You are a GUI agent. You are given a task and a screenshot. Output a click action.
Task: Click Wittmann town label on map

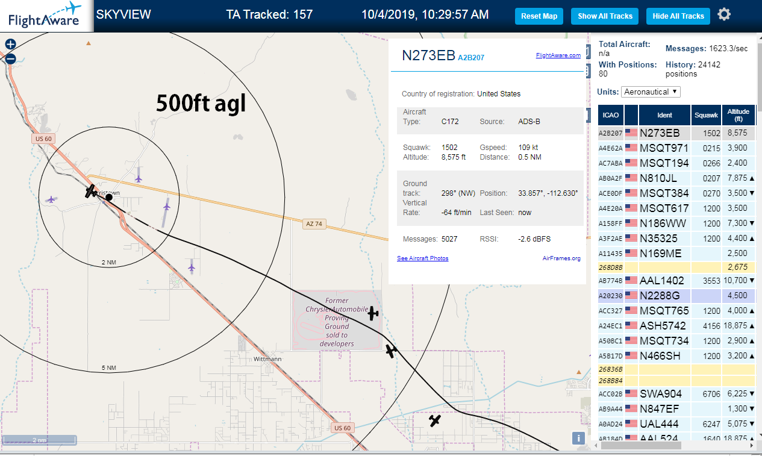pyautogui.click(x=267, y=359)
